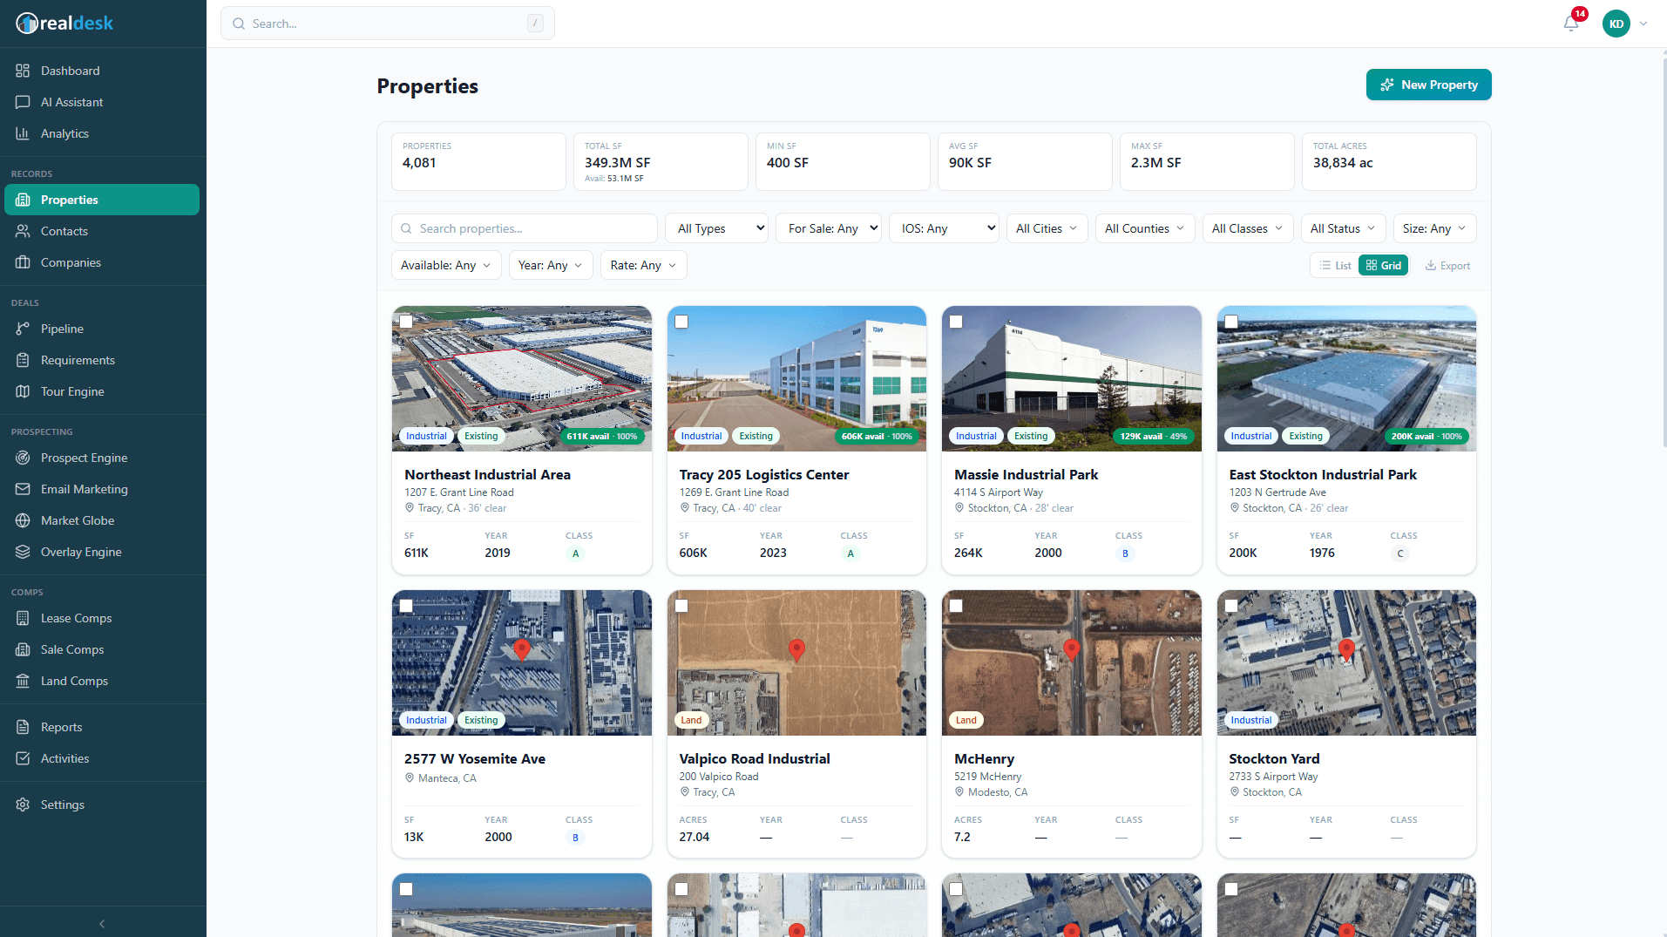Select East Stockton Industrial Park checkbox
Viewport: 1667px width, 937px height.
pos(1231,322)
